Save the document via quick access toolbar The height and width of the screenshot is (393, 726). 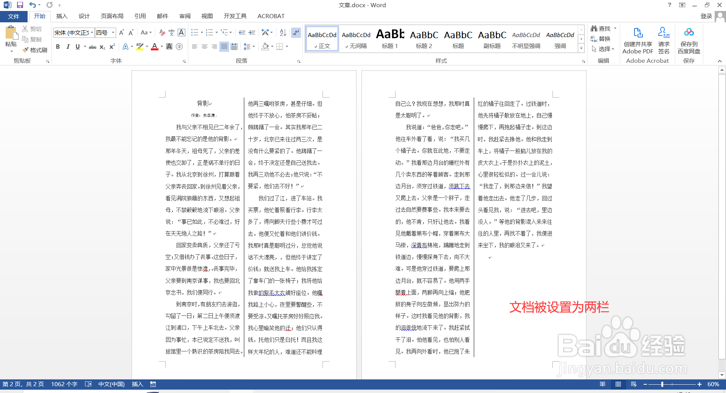pos(20,5)
